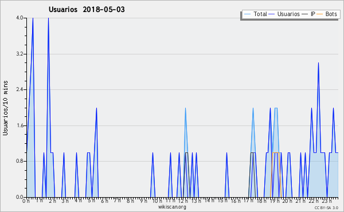Click the '4 h' x-axis label

click(x=78, y=201)
